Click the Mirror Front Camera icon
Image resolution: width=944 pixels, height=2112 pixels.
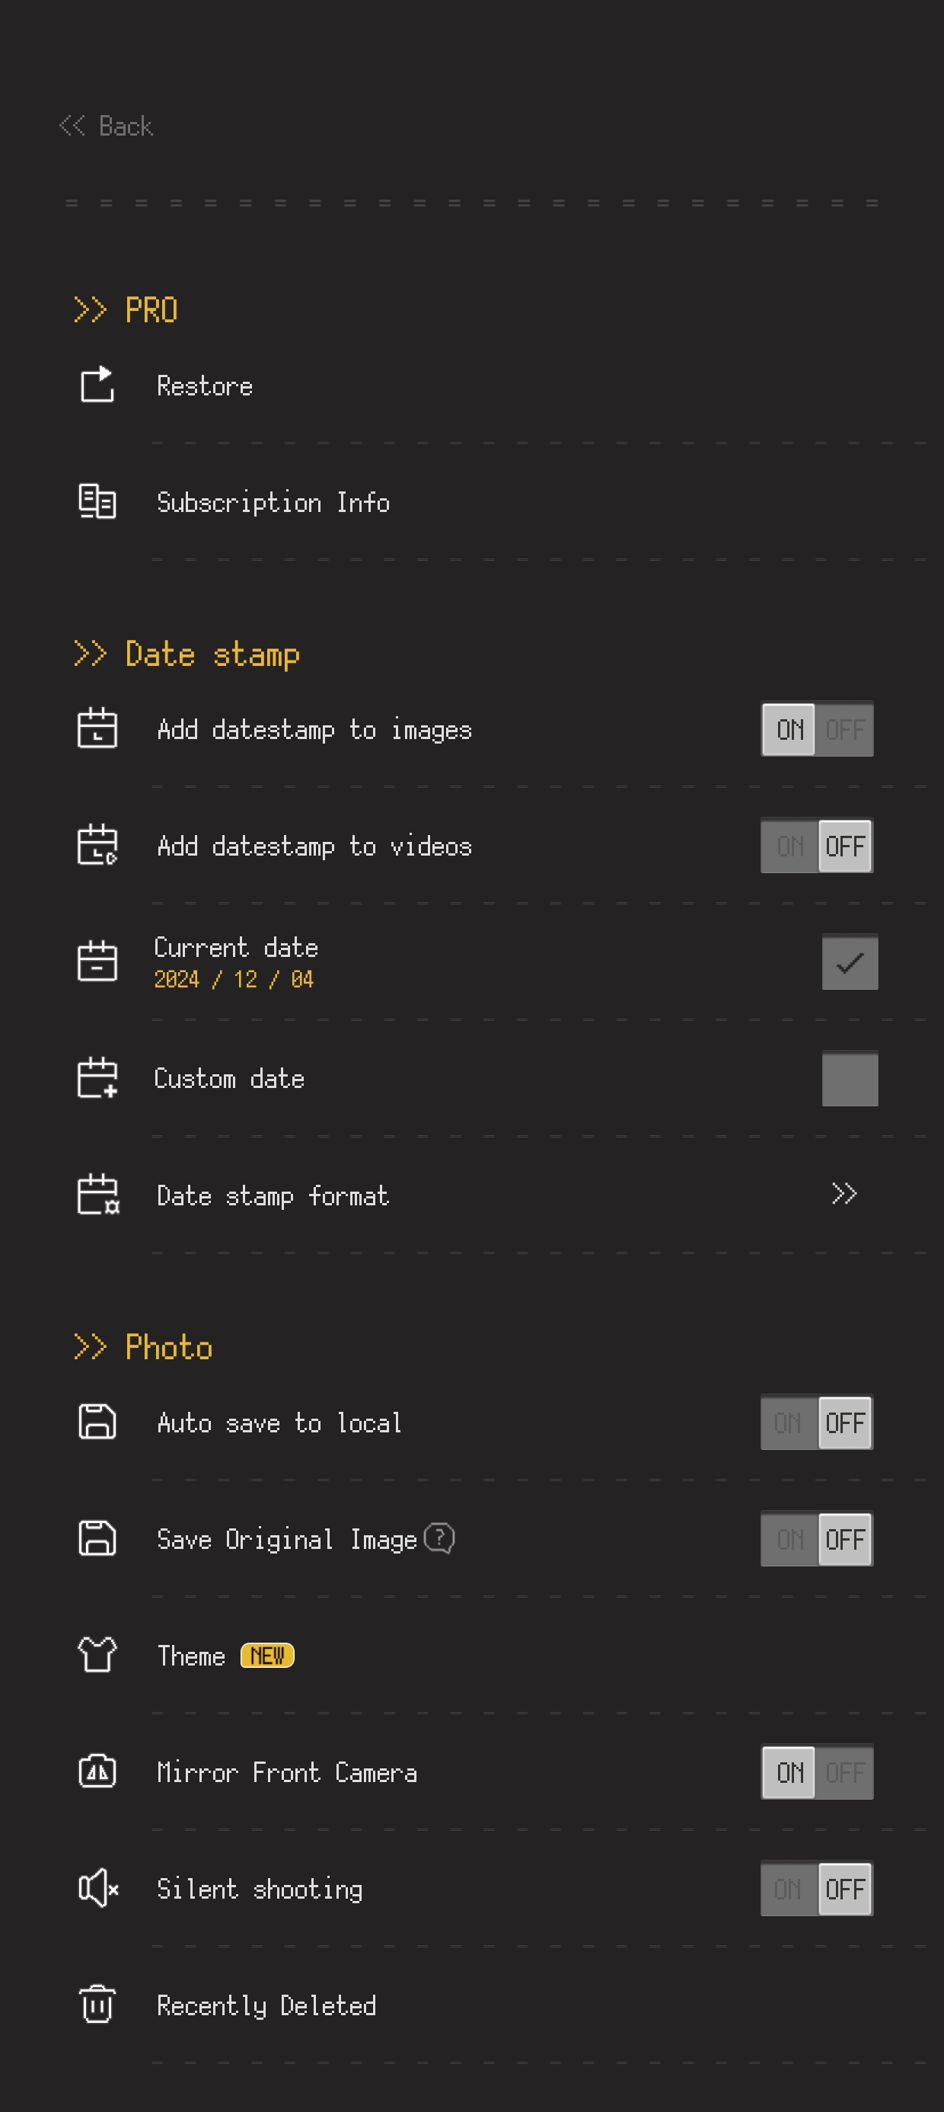[97, 1771]
